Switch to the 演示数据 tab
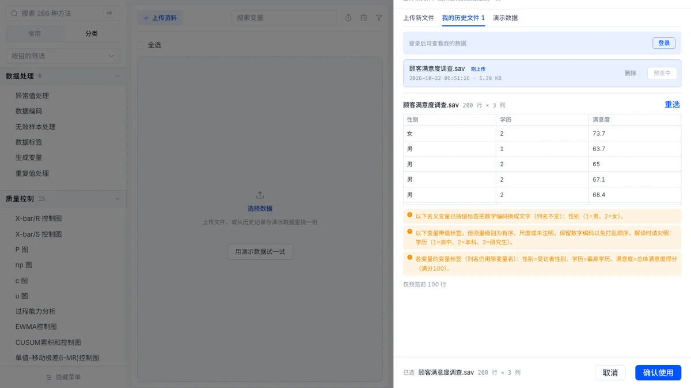Viewport: 691px width, 388px height. (505, 18)
